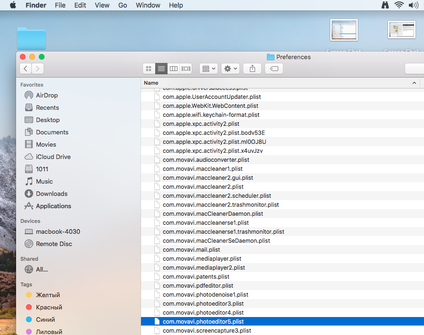The height and width of the screenshot is (335, 424).
Task: Switch to column view
Action: coord(174,69)
